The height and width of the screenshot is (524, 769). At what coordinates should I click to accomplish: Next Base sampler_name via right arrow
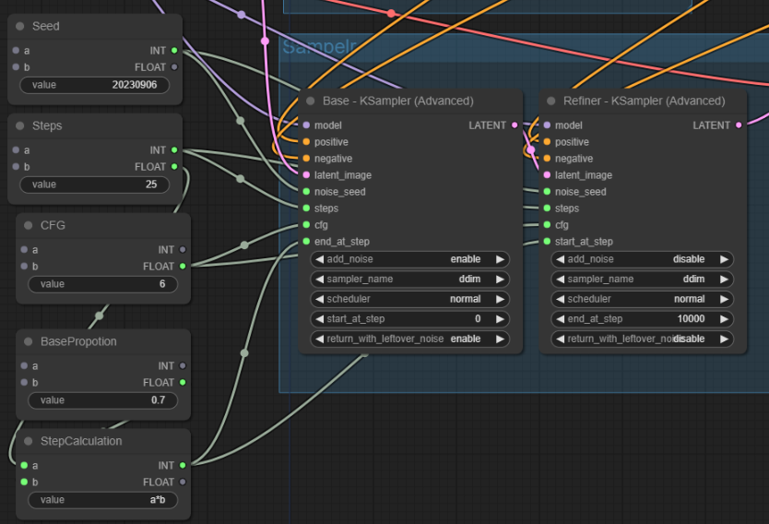[x=500, y=280]
